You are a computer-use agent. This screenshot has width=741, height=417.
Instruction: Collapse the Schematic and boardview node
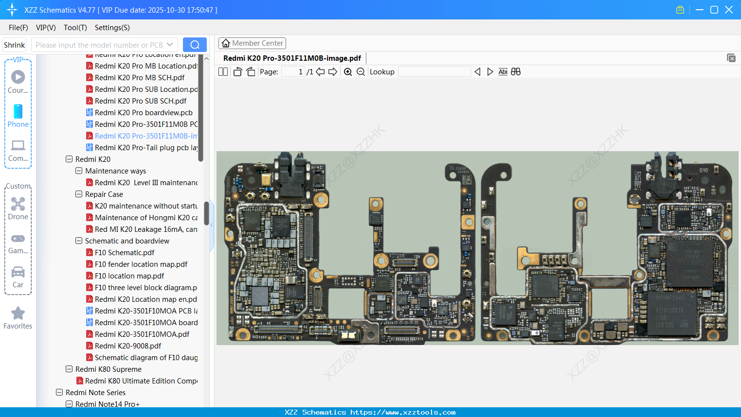pos(79,241)
